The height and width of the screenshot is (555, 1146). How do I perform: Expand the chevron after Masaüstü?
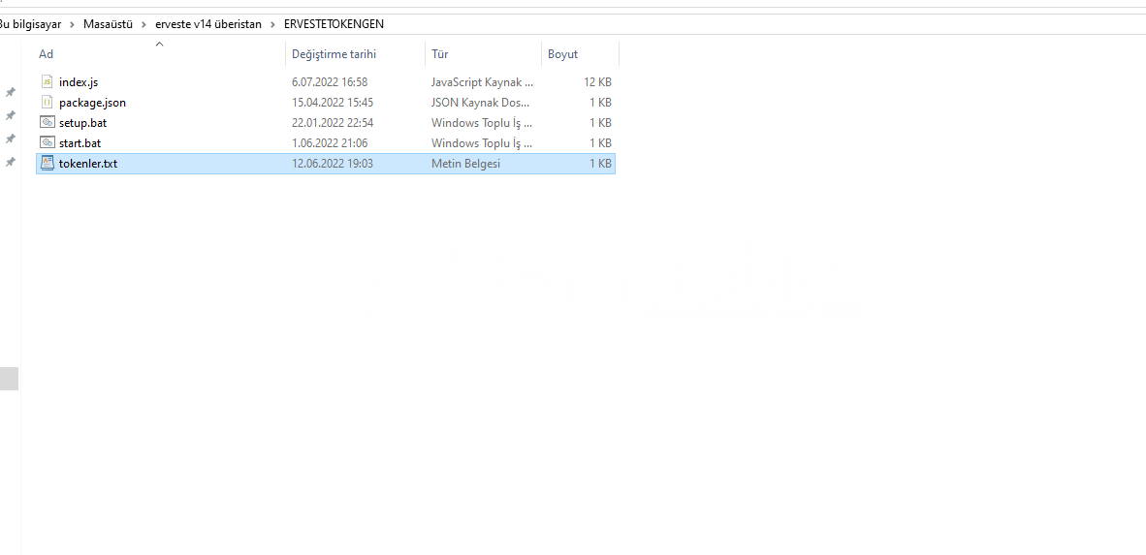tap(144, 24)
